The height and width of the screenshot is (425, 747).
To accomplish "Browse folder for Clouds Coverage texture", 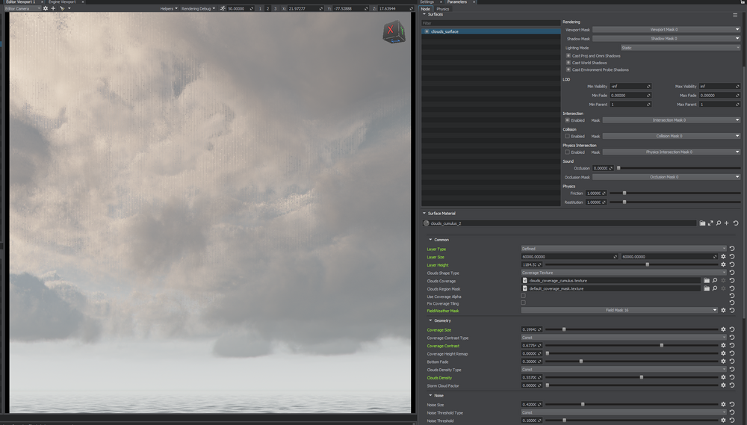I will coord(707,281).
